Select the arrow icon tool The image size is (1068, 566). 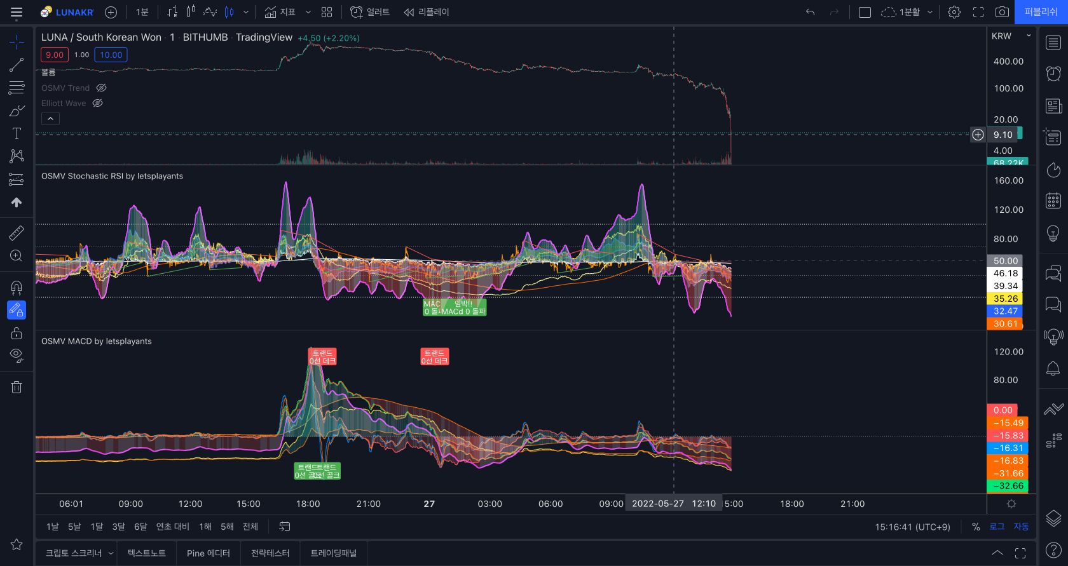[17, 202]
